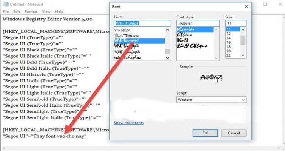Click the "Thay font vao cho nay" line
285x151 pixels.
coord(45,136)
